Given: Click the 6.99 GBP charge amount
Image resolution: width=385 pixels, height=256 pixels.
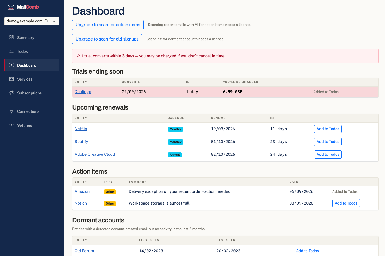Looking at the screenshot, I should click(233, 92).
